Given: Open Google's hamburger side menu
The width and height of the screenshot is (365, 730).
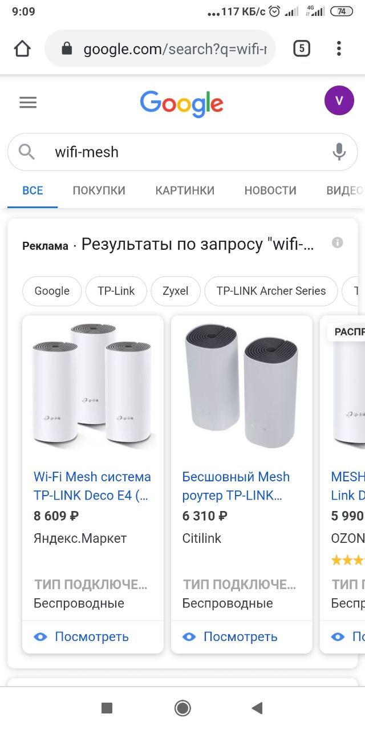Looking at the screenshot, I should coord(28,103).
